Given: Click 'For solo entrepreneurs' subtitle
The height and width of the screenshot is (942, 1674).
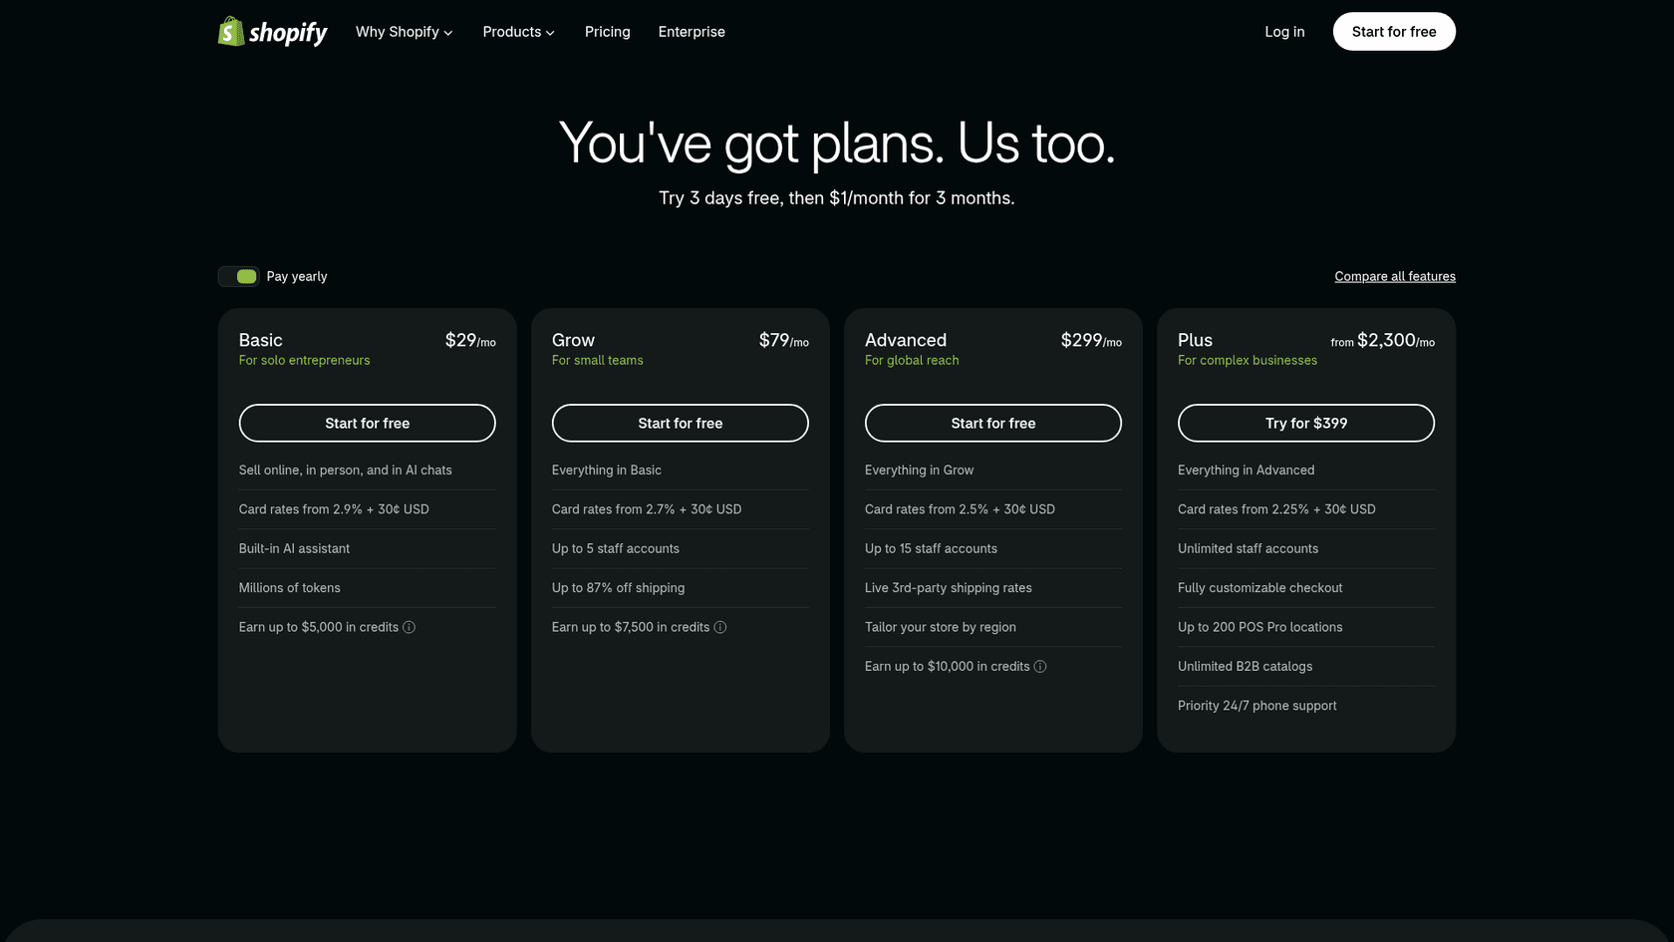Looking at the screenshot, I should pyautogui.click(x=305, y=360).
